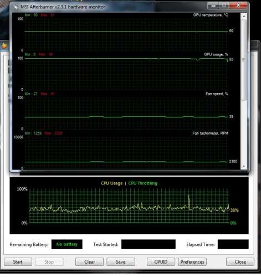The image size is (261, 277).
Task: Open CPUID information
Action: (x=161, y=261)
